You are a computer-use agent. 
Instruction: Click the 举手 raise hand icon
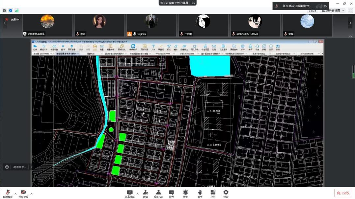(x=200, y=193)
